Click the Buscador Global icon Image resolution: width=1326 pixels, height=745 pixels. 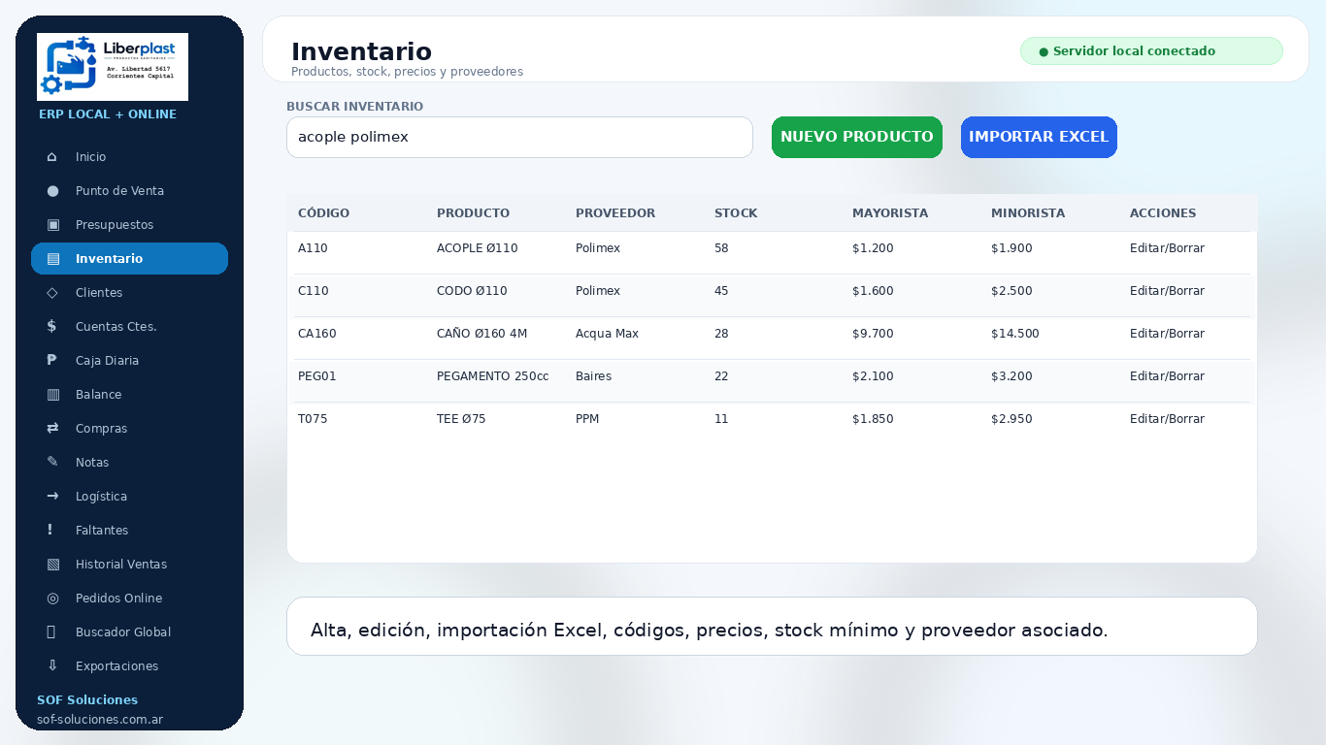tap(52, 632)
